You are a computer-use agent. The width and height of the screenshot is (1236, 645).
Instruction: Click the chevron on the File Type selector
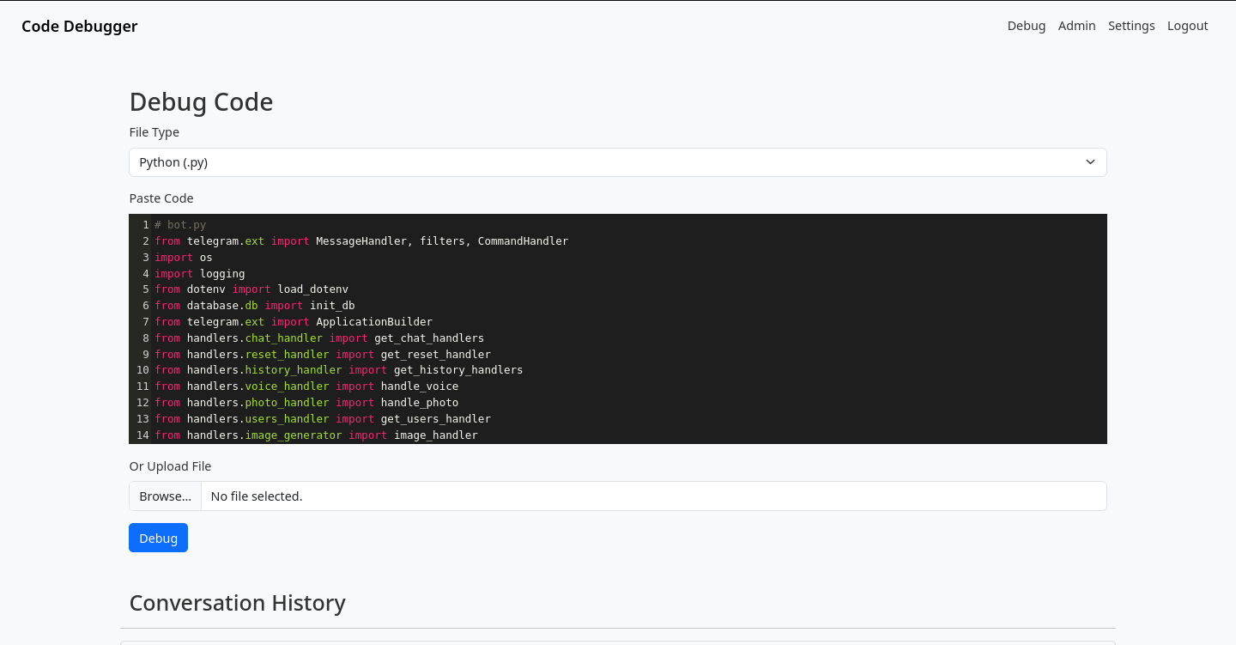coord(1090,161)
